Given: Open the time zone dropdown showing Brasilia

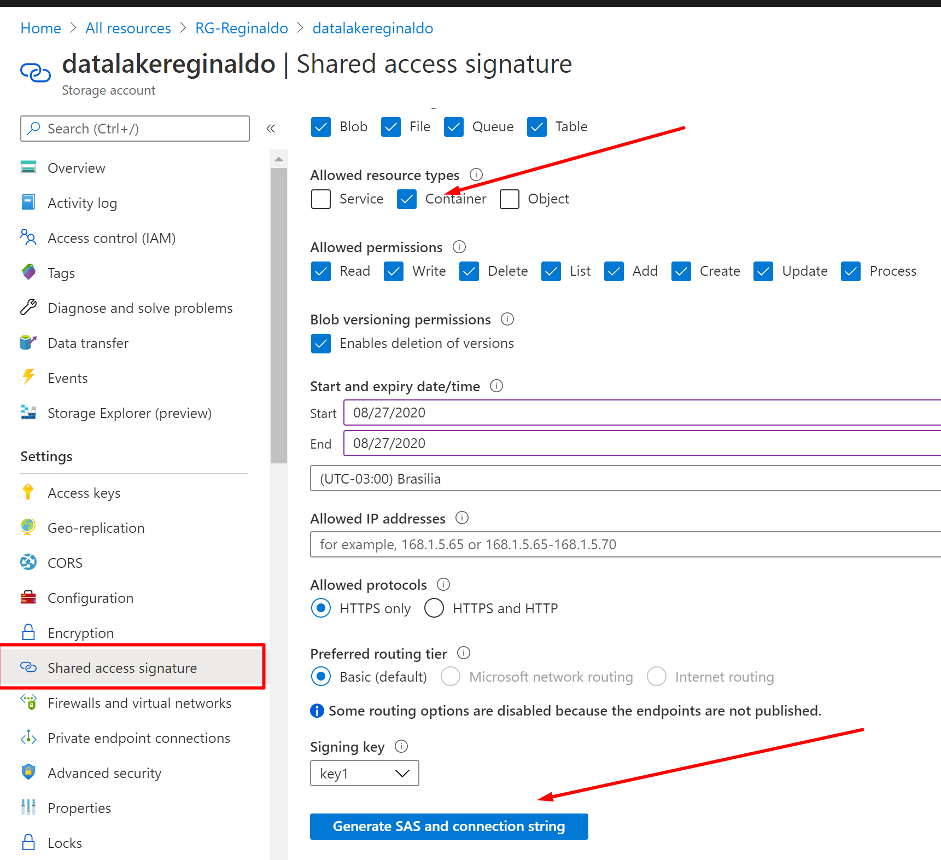Looking at the screenshot, I should pyautogui.click(x=626, y=478).
